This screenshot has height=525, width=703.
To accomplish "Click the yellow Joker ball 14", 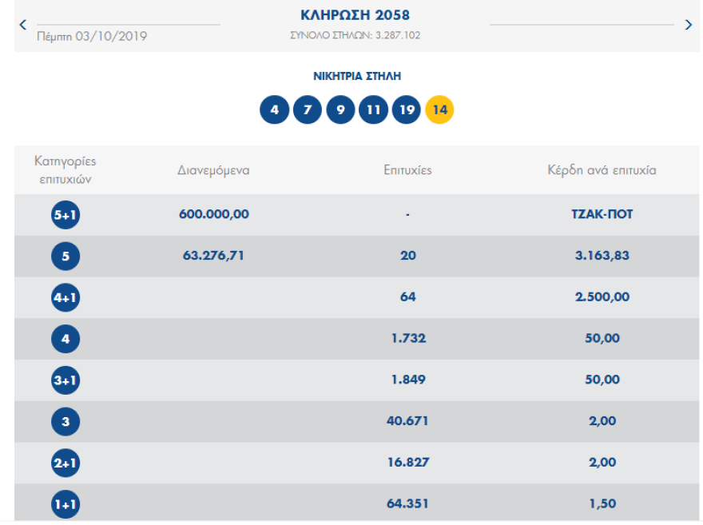I will pyautogui.click(x=439, y=109).
